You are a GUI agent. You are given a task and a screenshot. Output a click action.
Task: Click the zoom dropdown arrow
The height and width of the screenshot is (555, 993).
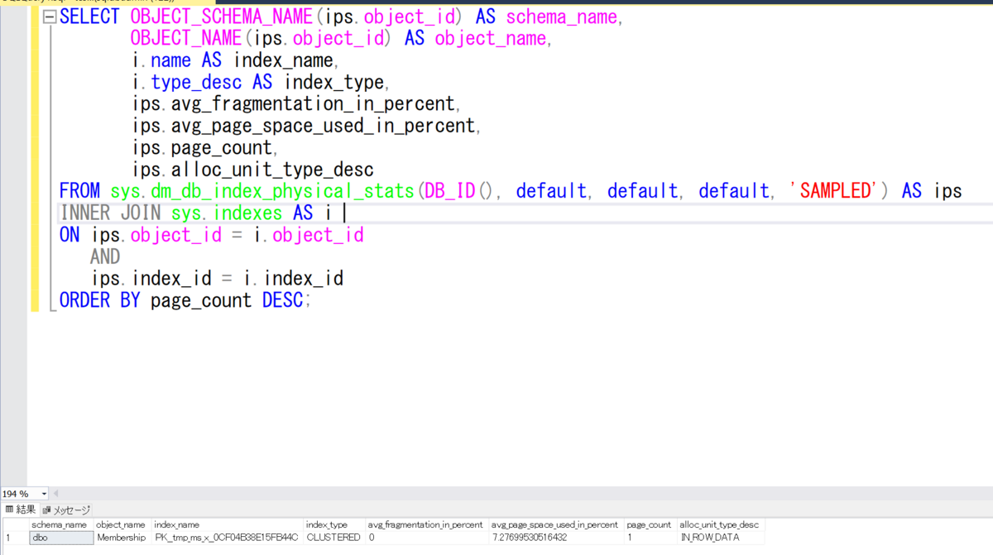(x=45, y=493)
